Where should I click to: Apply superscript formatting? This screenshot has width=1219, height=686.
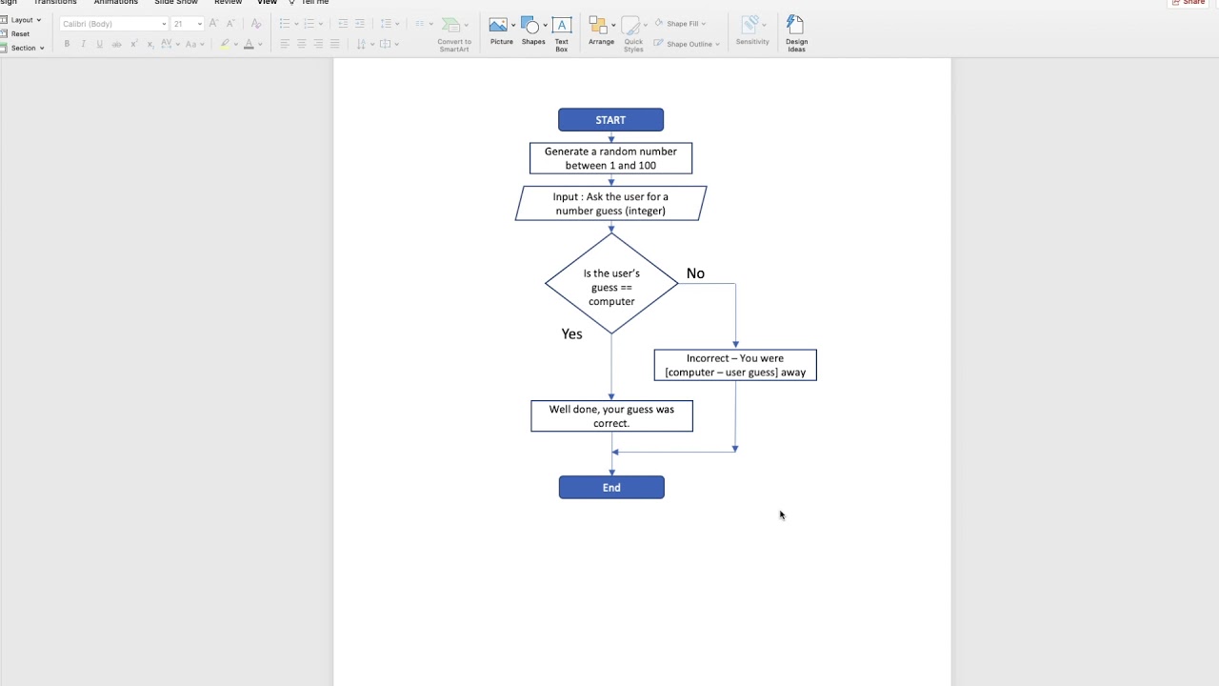pos(133,44)
